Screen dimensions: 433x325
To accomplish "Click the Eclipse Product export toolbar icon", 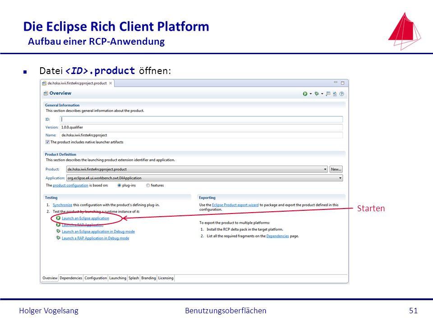I will (328, 94).
